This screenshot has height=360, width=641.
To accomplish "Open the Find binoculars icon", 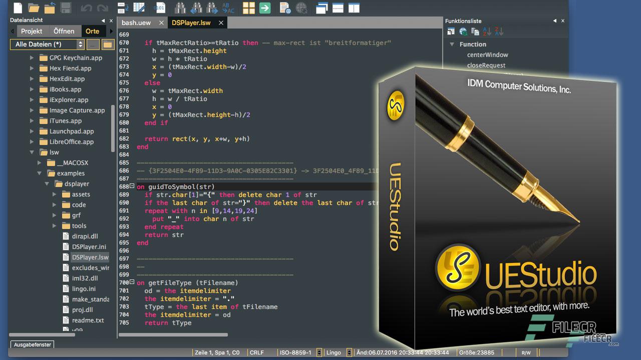I will click(180, 7).
